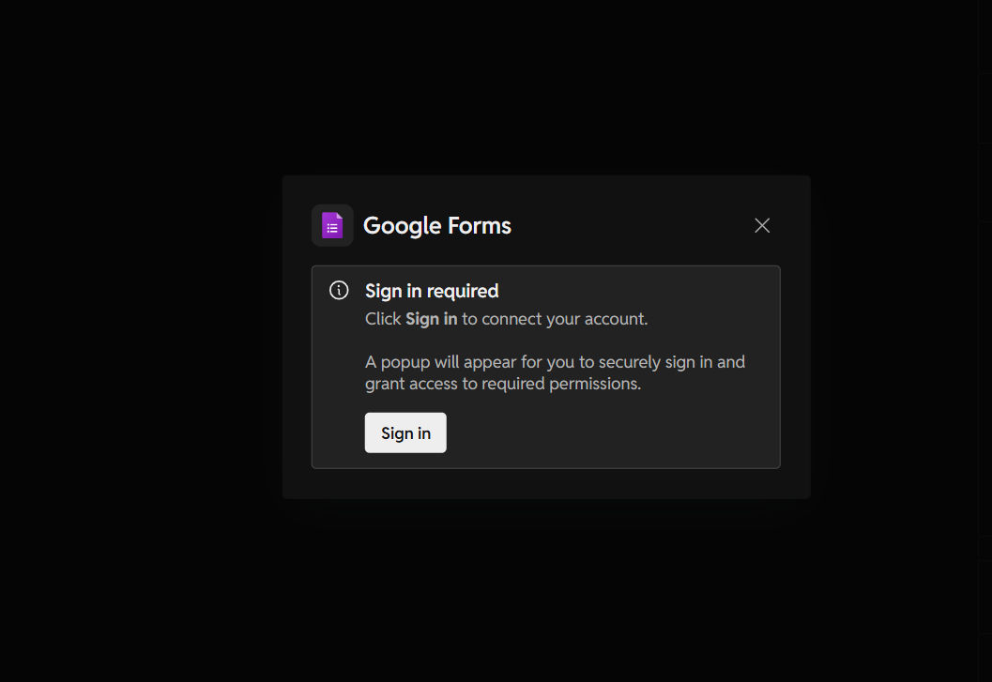Click the purple Google Forms icon
This screenshot has width=992, height=682.
click(332, 225)
